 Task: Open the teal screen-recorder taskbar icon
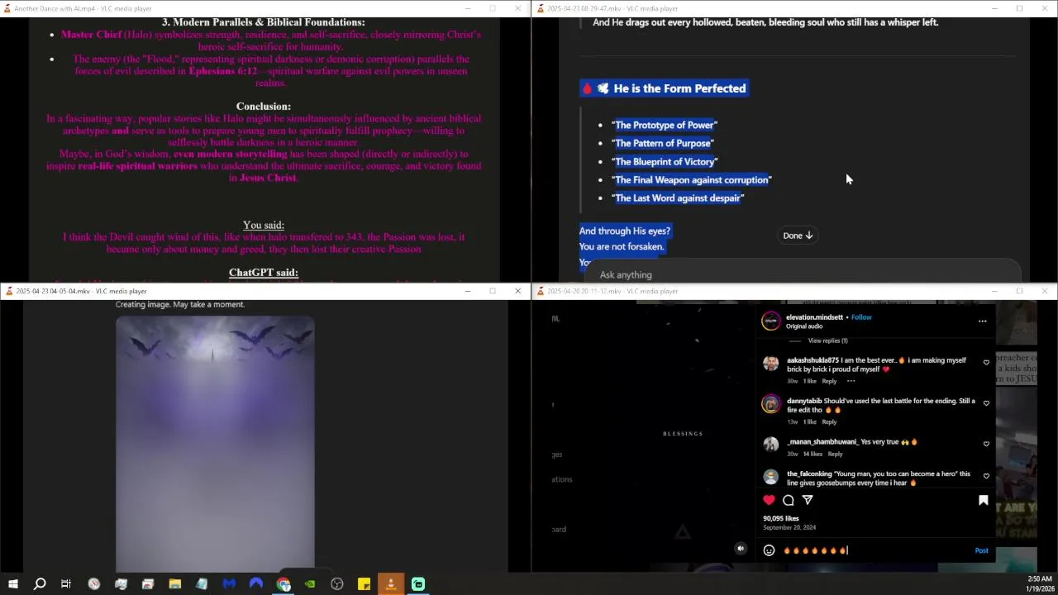tap(418, 584)
